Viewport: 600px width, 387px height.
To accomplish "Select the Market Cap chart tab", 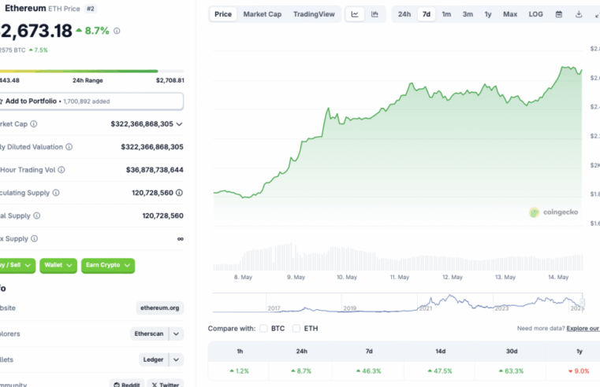I will point(262,14).
